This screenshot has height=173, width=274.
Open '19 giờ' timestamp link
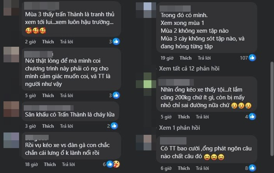click(167, 58)
